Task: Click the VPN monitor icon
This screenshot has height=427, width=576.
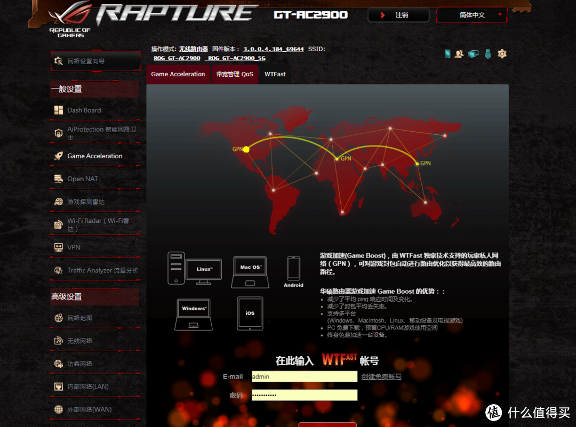Action: (59, 247)
